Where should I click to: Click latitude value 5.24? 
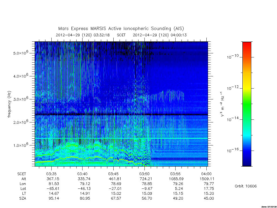pyautogui.click(x=179, y=189)
